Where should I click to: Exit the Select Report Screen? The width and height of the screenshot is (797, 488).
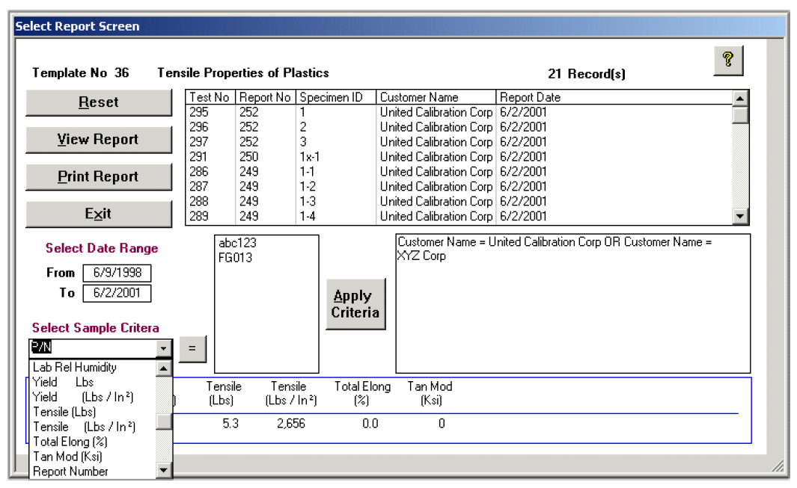tap(99, 214)
